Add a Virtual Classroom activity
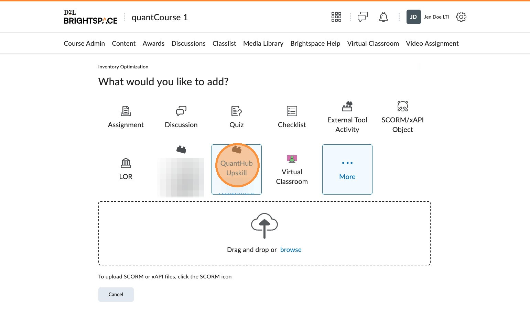530x319 pixels. (x=292, y=169)
